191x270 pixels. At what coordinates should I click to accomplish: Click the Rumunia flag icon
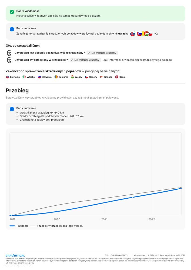(x=56, y=77)
